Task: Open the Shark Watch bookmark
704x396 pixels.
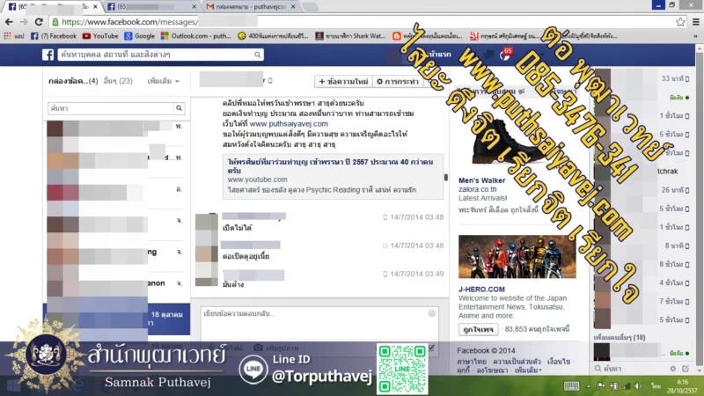Action: [350, 36]
